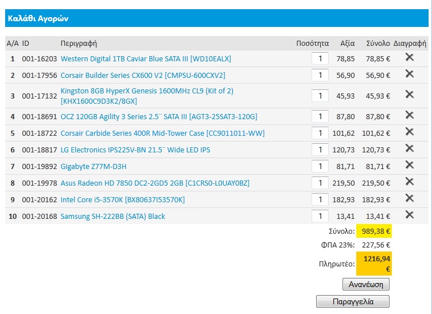The width and height of the screenshot is (432, 314).
Task: Open Corsair Builder Series CX600 V2 link
Action: point(143,75)
